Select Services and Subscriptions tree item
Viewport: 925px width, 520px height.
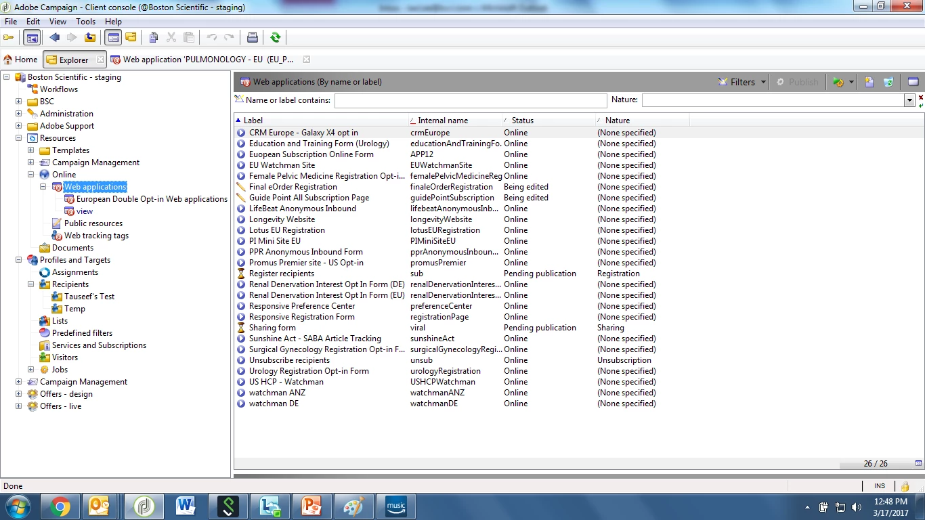[x=99, y=345]
